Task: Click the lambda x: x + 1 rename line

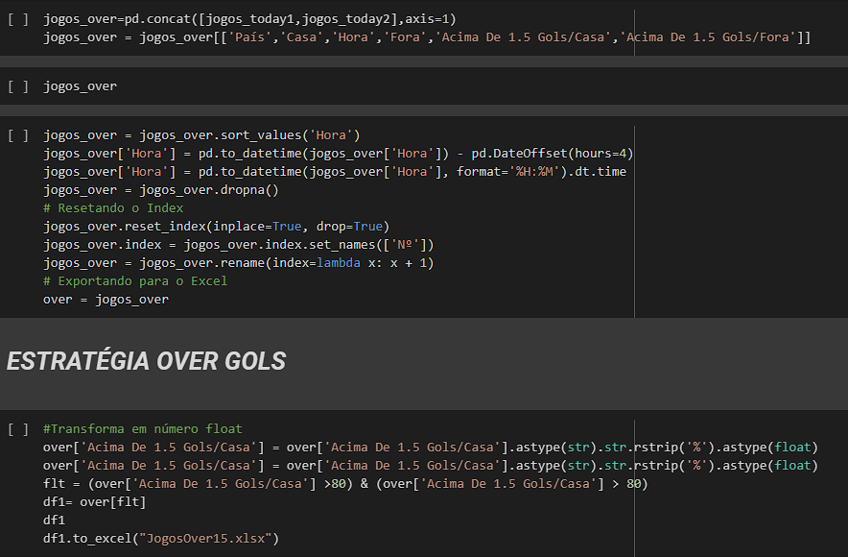Action: click(x=288, y=262)
